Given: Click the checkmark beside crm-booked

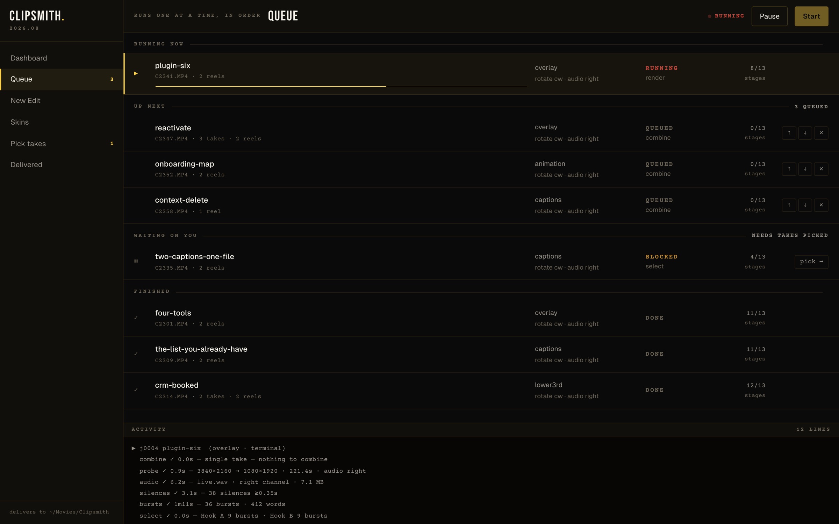Looking at the screenshot, I should [136, 390].
